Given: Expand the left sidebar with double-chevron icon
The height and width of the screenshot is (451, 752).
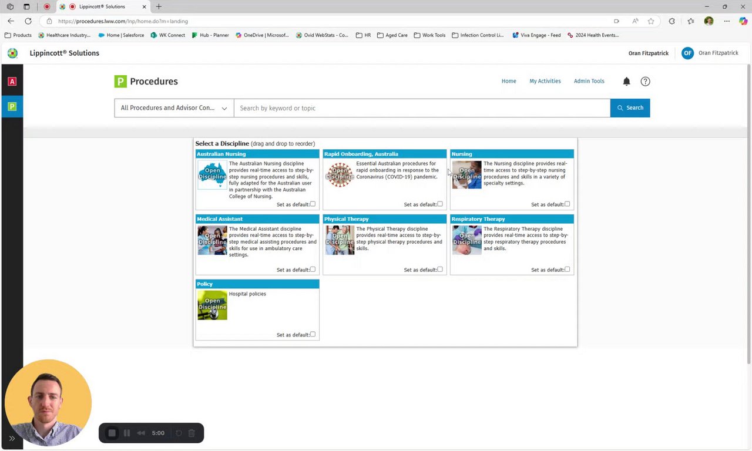Looking at the screenshot, I should [x=12, y=438].
